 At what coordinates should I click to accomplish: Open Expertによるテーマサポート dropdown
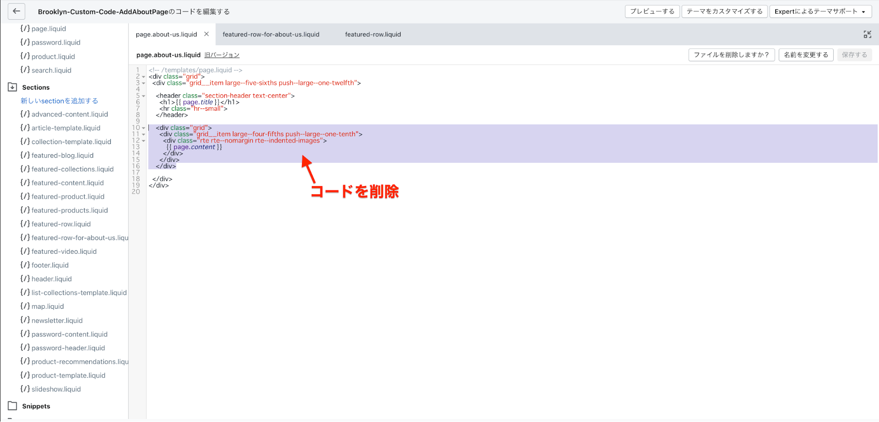coord(820,11)
